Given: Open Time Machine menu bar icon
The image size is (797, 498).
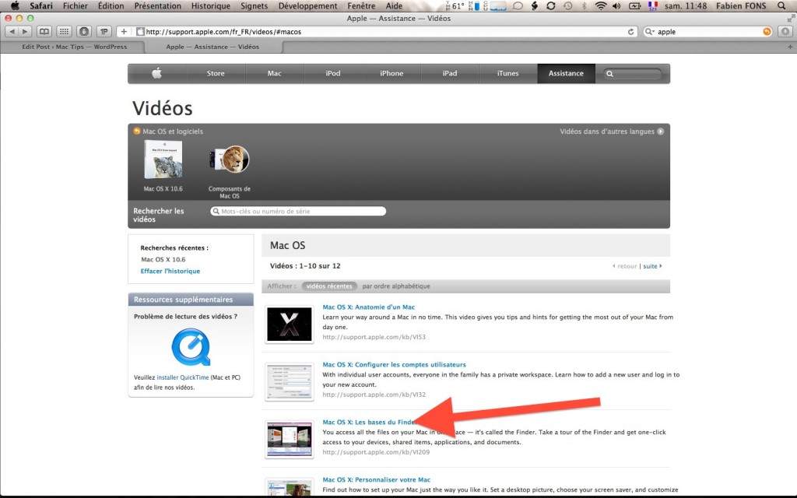Looking at the screenshot, I should [x=567, y=6].
